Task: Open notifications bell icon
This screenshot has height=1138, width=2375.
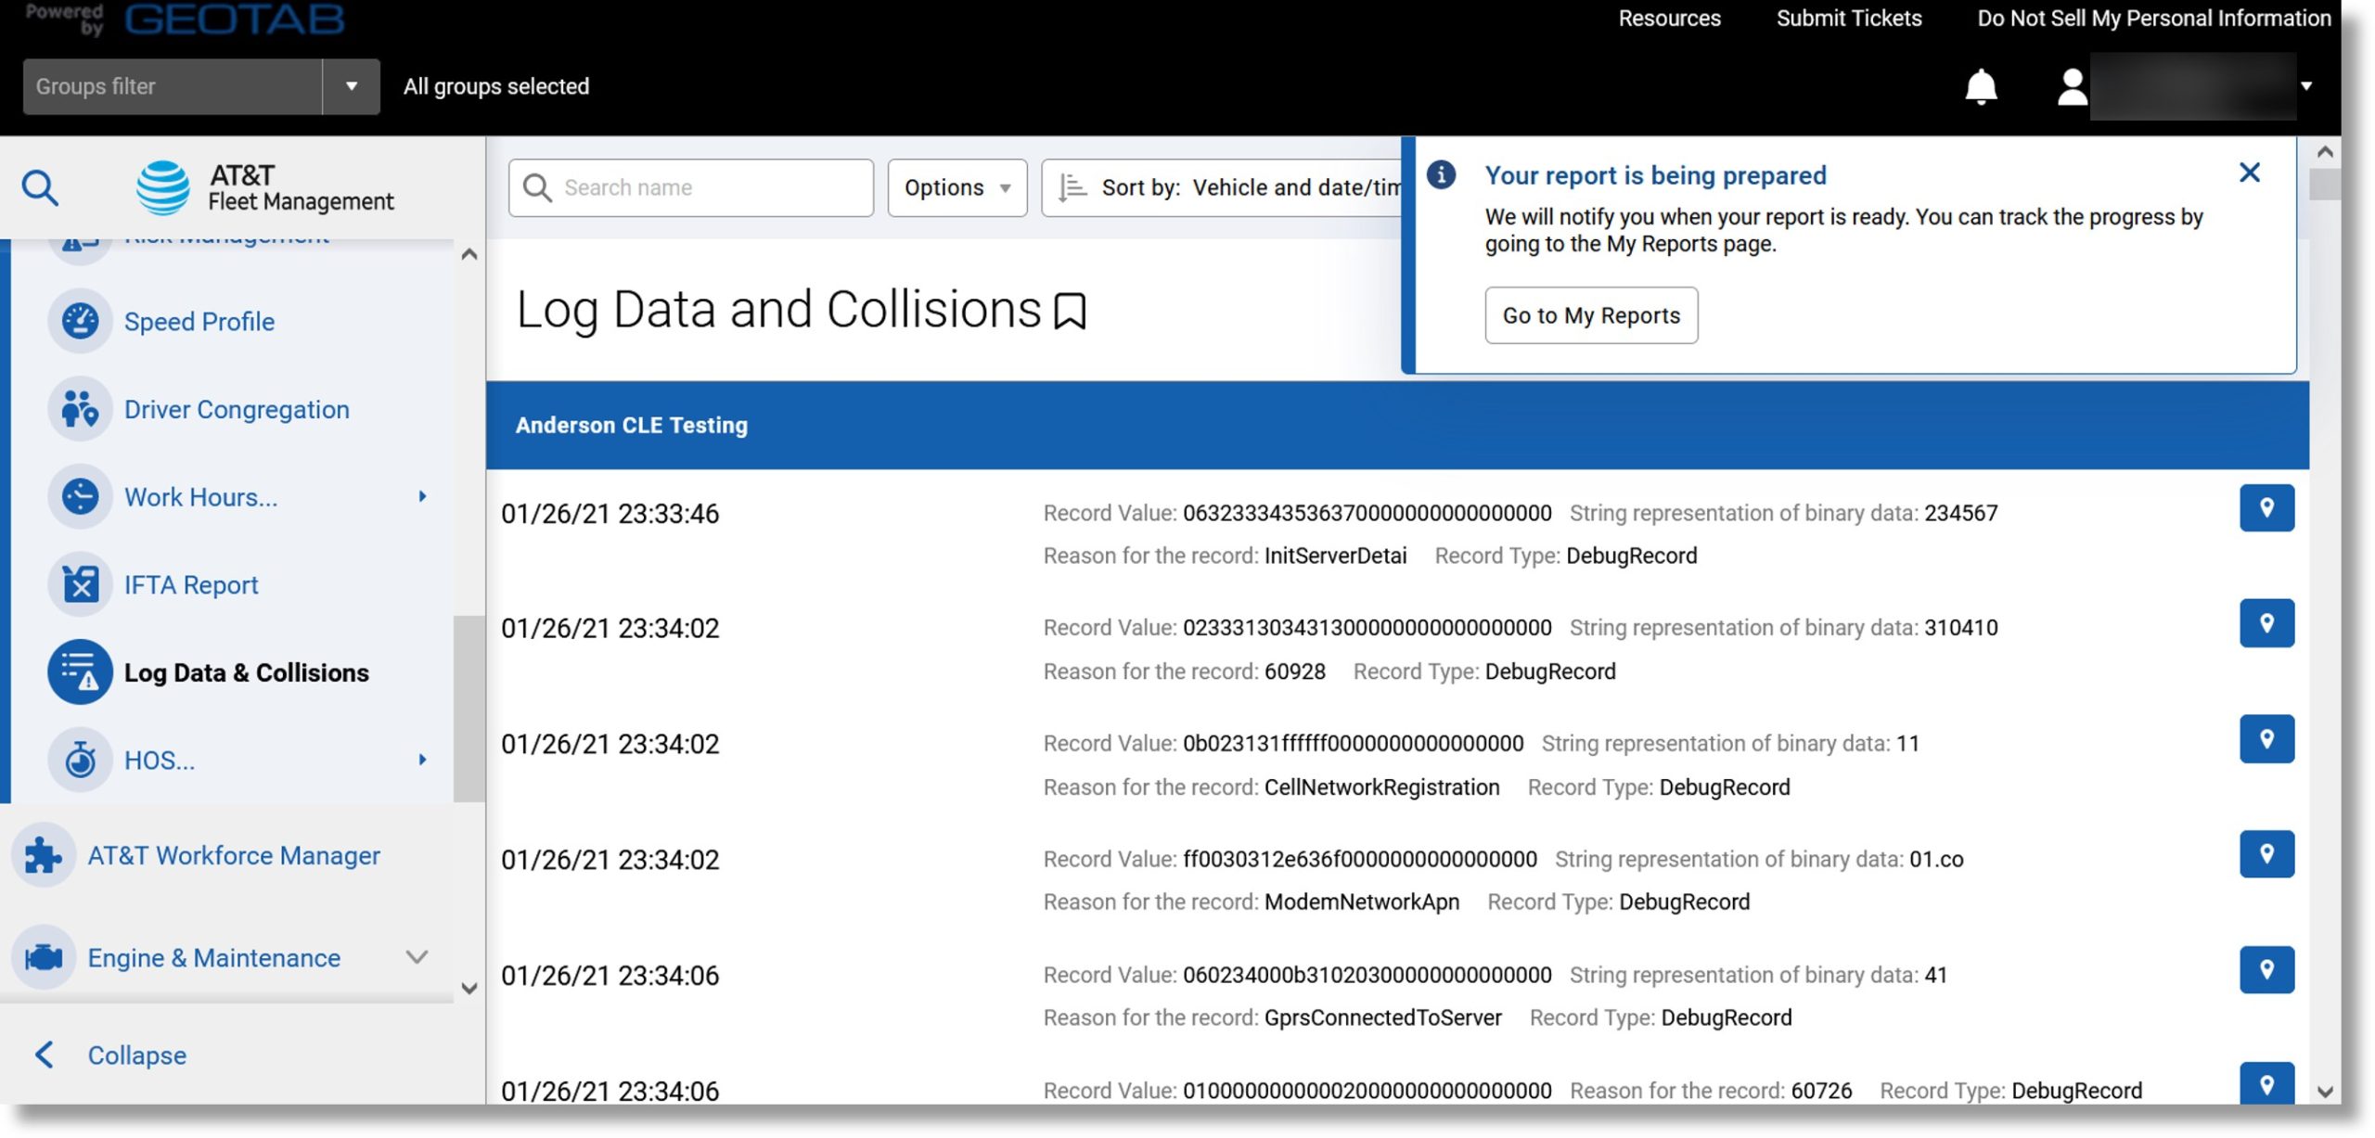Action: pos(1981,86)
